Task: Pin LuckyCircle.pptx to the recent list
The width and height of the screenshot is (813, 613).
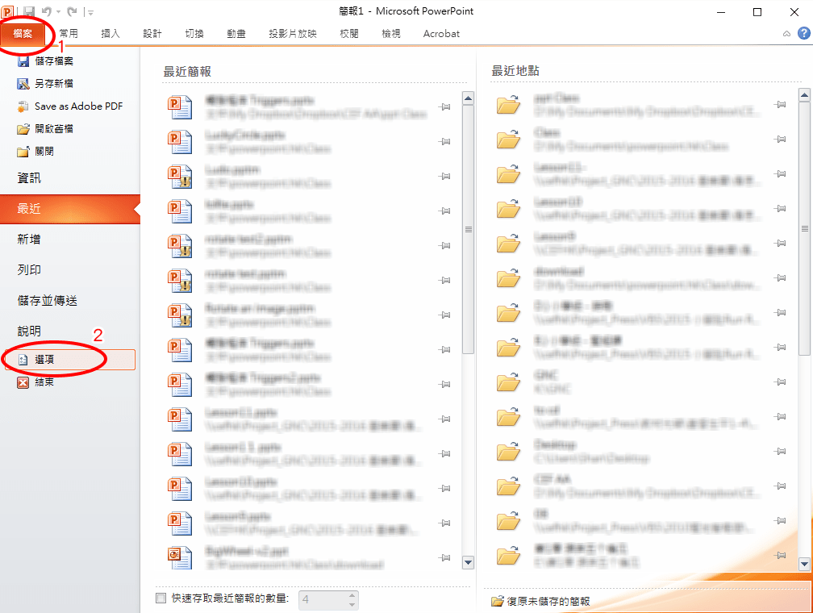Action: [x=444, y=142]
